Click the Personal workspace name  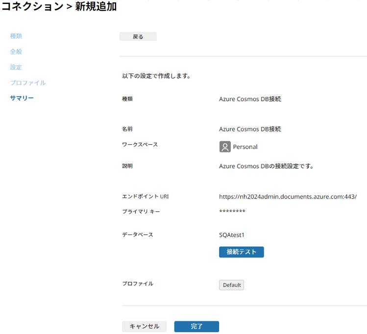click(x=245, y=147)
